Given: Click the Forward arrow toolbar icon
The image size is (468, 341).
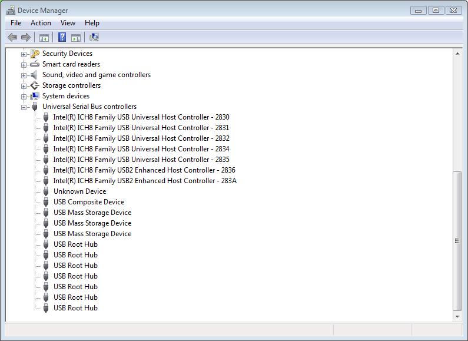Looking at the screenshot, I should [x=26, y=37].
